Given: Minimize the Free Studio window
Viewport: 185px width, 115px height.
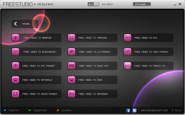Looking at the screenshot, I should click(175, 5).
